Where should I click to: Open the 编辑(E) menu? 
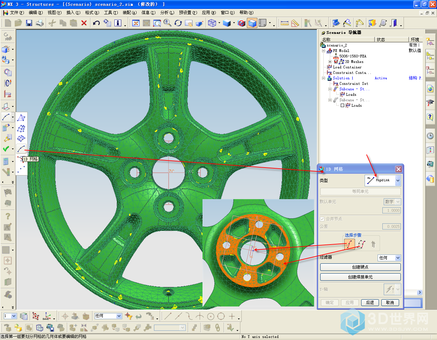coord(36,13)
